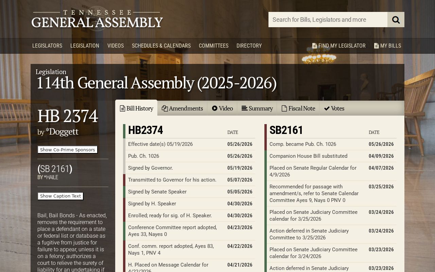Click the 'Signed by H. Speaker' entry
This screenshot has width=435, height=272.
[189, 204]
